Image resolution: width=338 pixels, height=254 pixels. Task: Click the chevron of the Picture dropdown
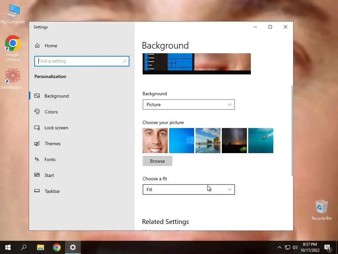tap(230, 105)
